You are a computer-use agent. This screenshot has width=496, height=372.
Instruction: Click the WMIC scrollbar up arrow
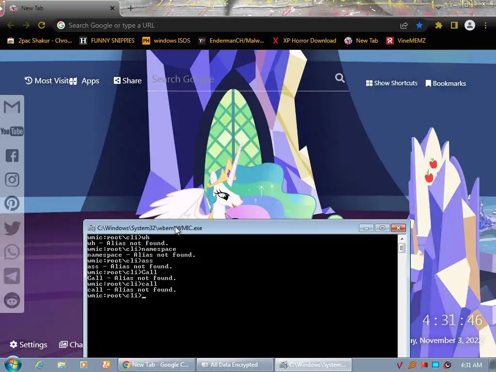pos(402,239)
